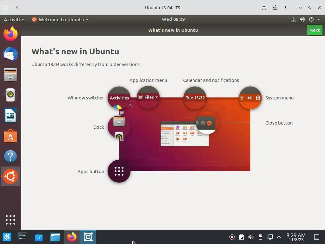The width and height of the screenshot is (325, 244).
Task: Click the "Dock" label text
Action: [x=98, y=127]
